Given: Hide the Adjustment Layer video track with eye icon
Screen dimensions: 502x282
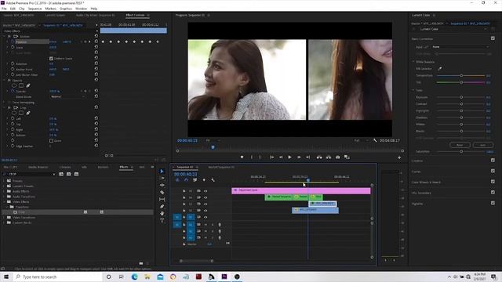Looking at the screenshot, I should click(x=206, y=191).
